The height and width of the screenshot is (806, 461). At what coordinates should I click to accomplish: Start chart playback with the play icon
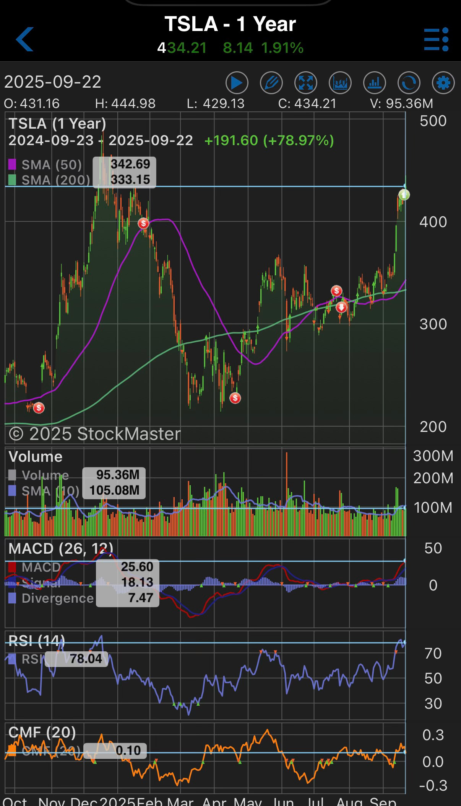click(237, 83)
